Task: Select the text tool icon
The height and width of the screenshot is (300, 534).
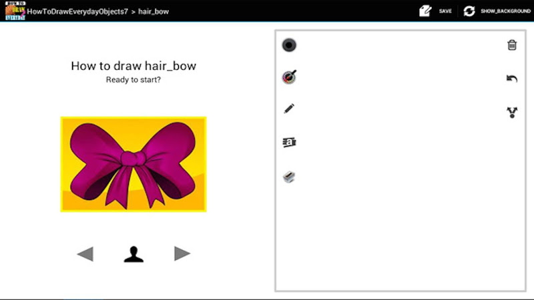Action: [289, 142]
